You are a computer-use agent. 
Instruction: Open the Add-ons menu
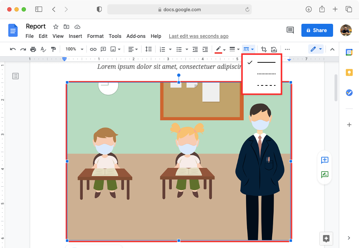click(x=136, y=36)
